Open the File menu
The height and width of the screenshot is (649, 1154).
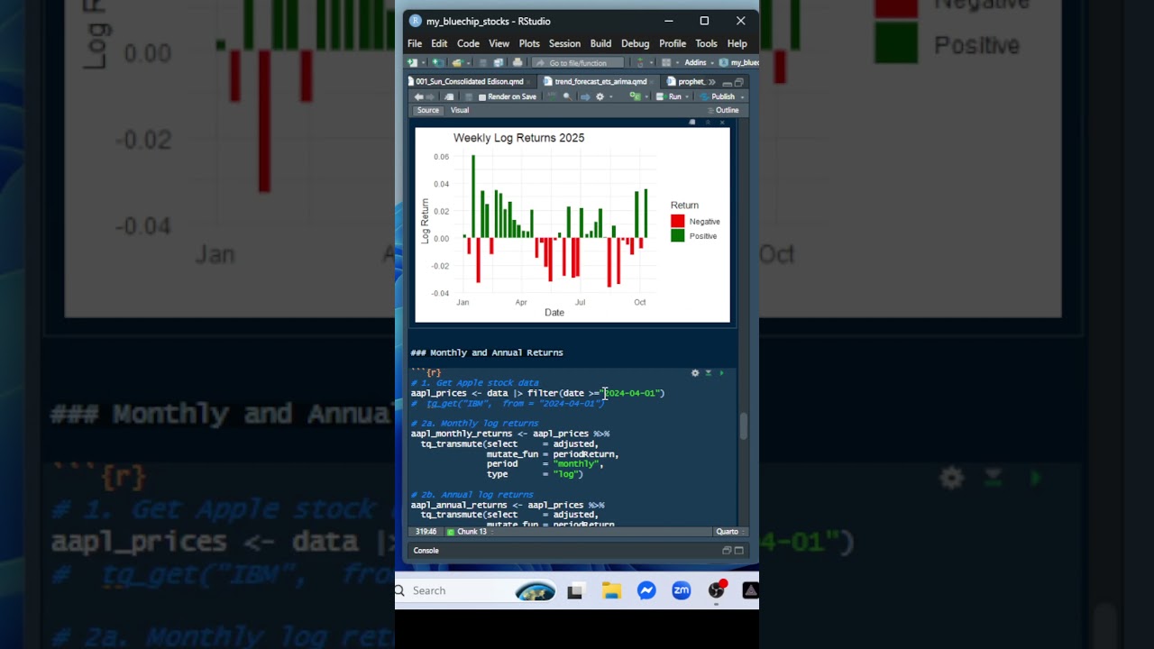tap(415, 43)
